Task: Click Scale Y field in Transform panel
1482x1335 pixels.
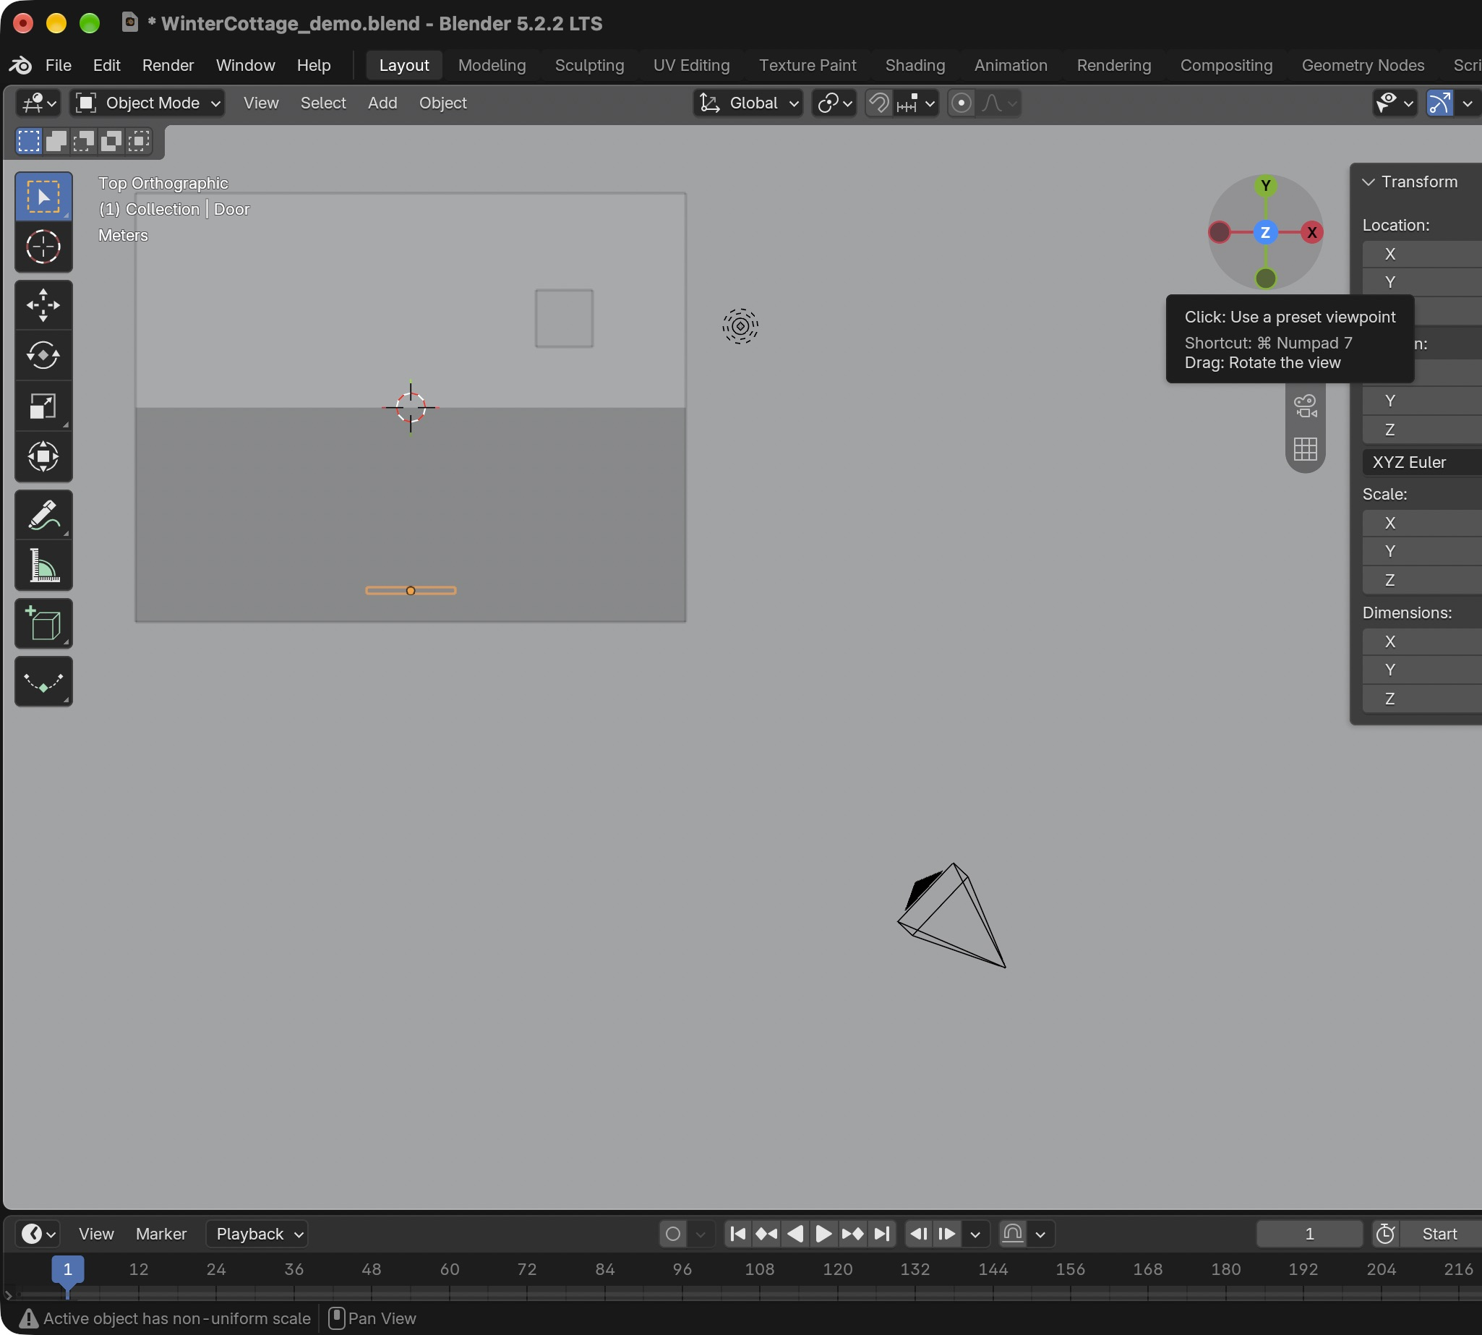Action: click(x=1421, y=552)
